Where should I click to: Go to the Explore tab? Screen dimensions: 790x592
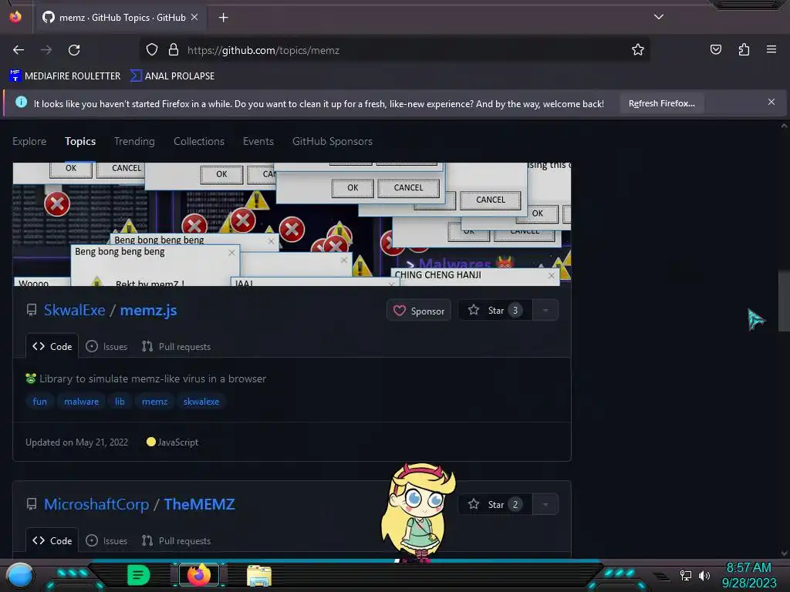click(29, 142)
